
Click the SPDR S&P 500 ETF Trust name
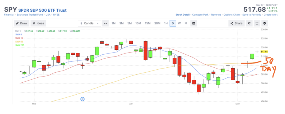[x=42, y=10]
